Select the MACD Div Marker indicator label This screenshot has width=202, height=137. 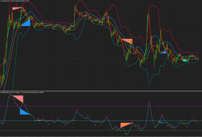click(22, 92)
